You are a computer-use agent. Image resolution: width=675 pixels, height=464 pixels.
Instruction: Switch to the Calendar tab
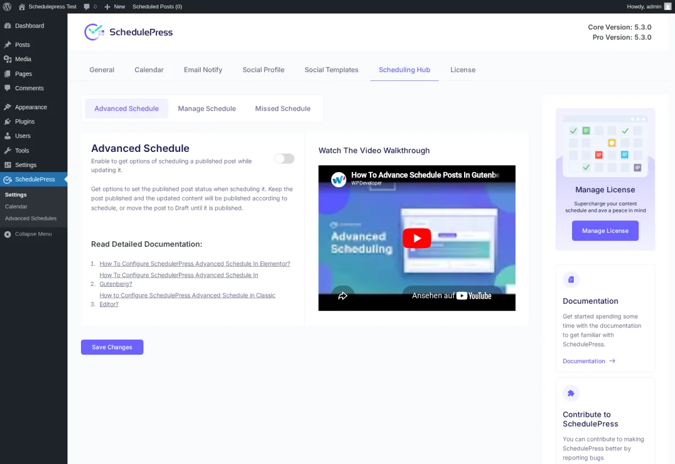tap(149, 70)
